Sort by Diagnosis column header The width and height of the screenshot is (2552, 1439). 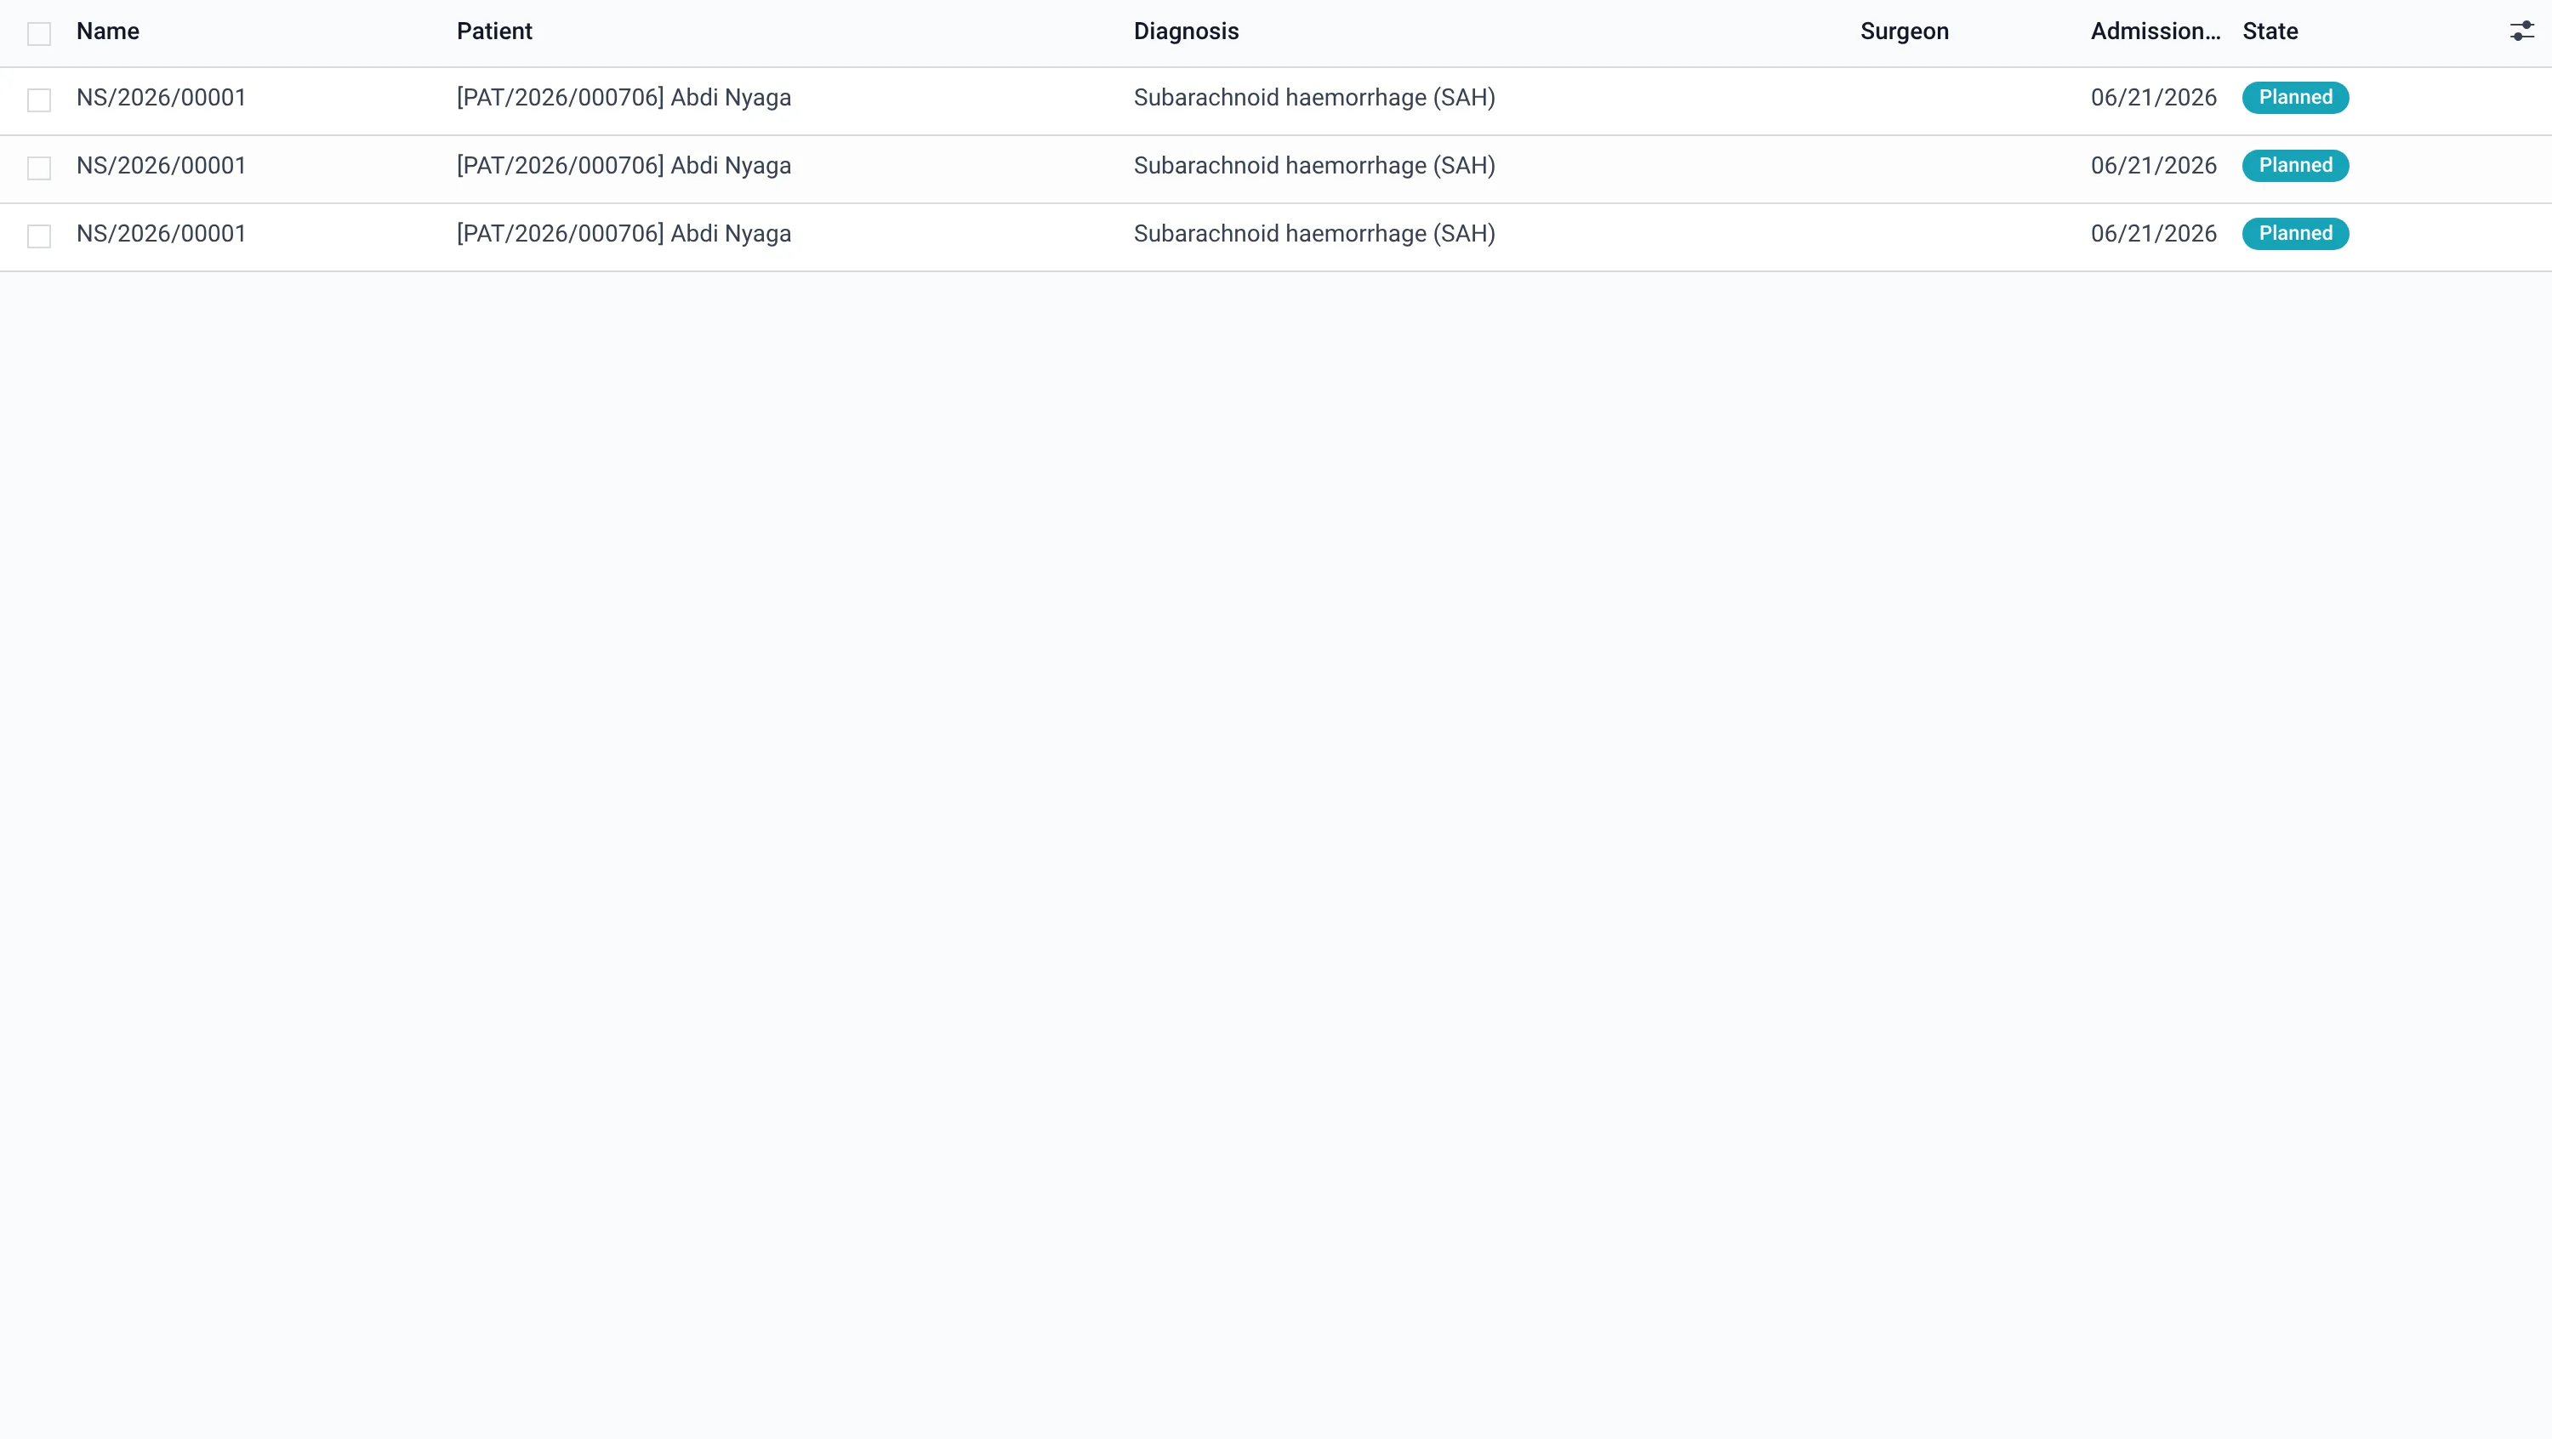[1186, 31]
